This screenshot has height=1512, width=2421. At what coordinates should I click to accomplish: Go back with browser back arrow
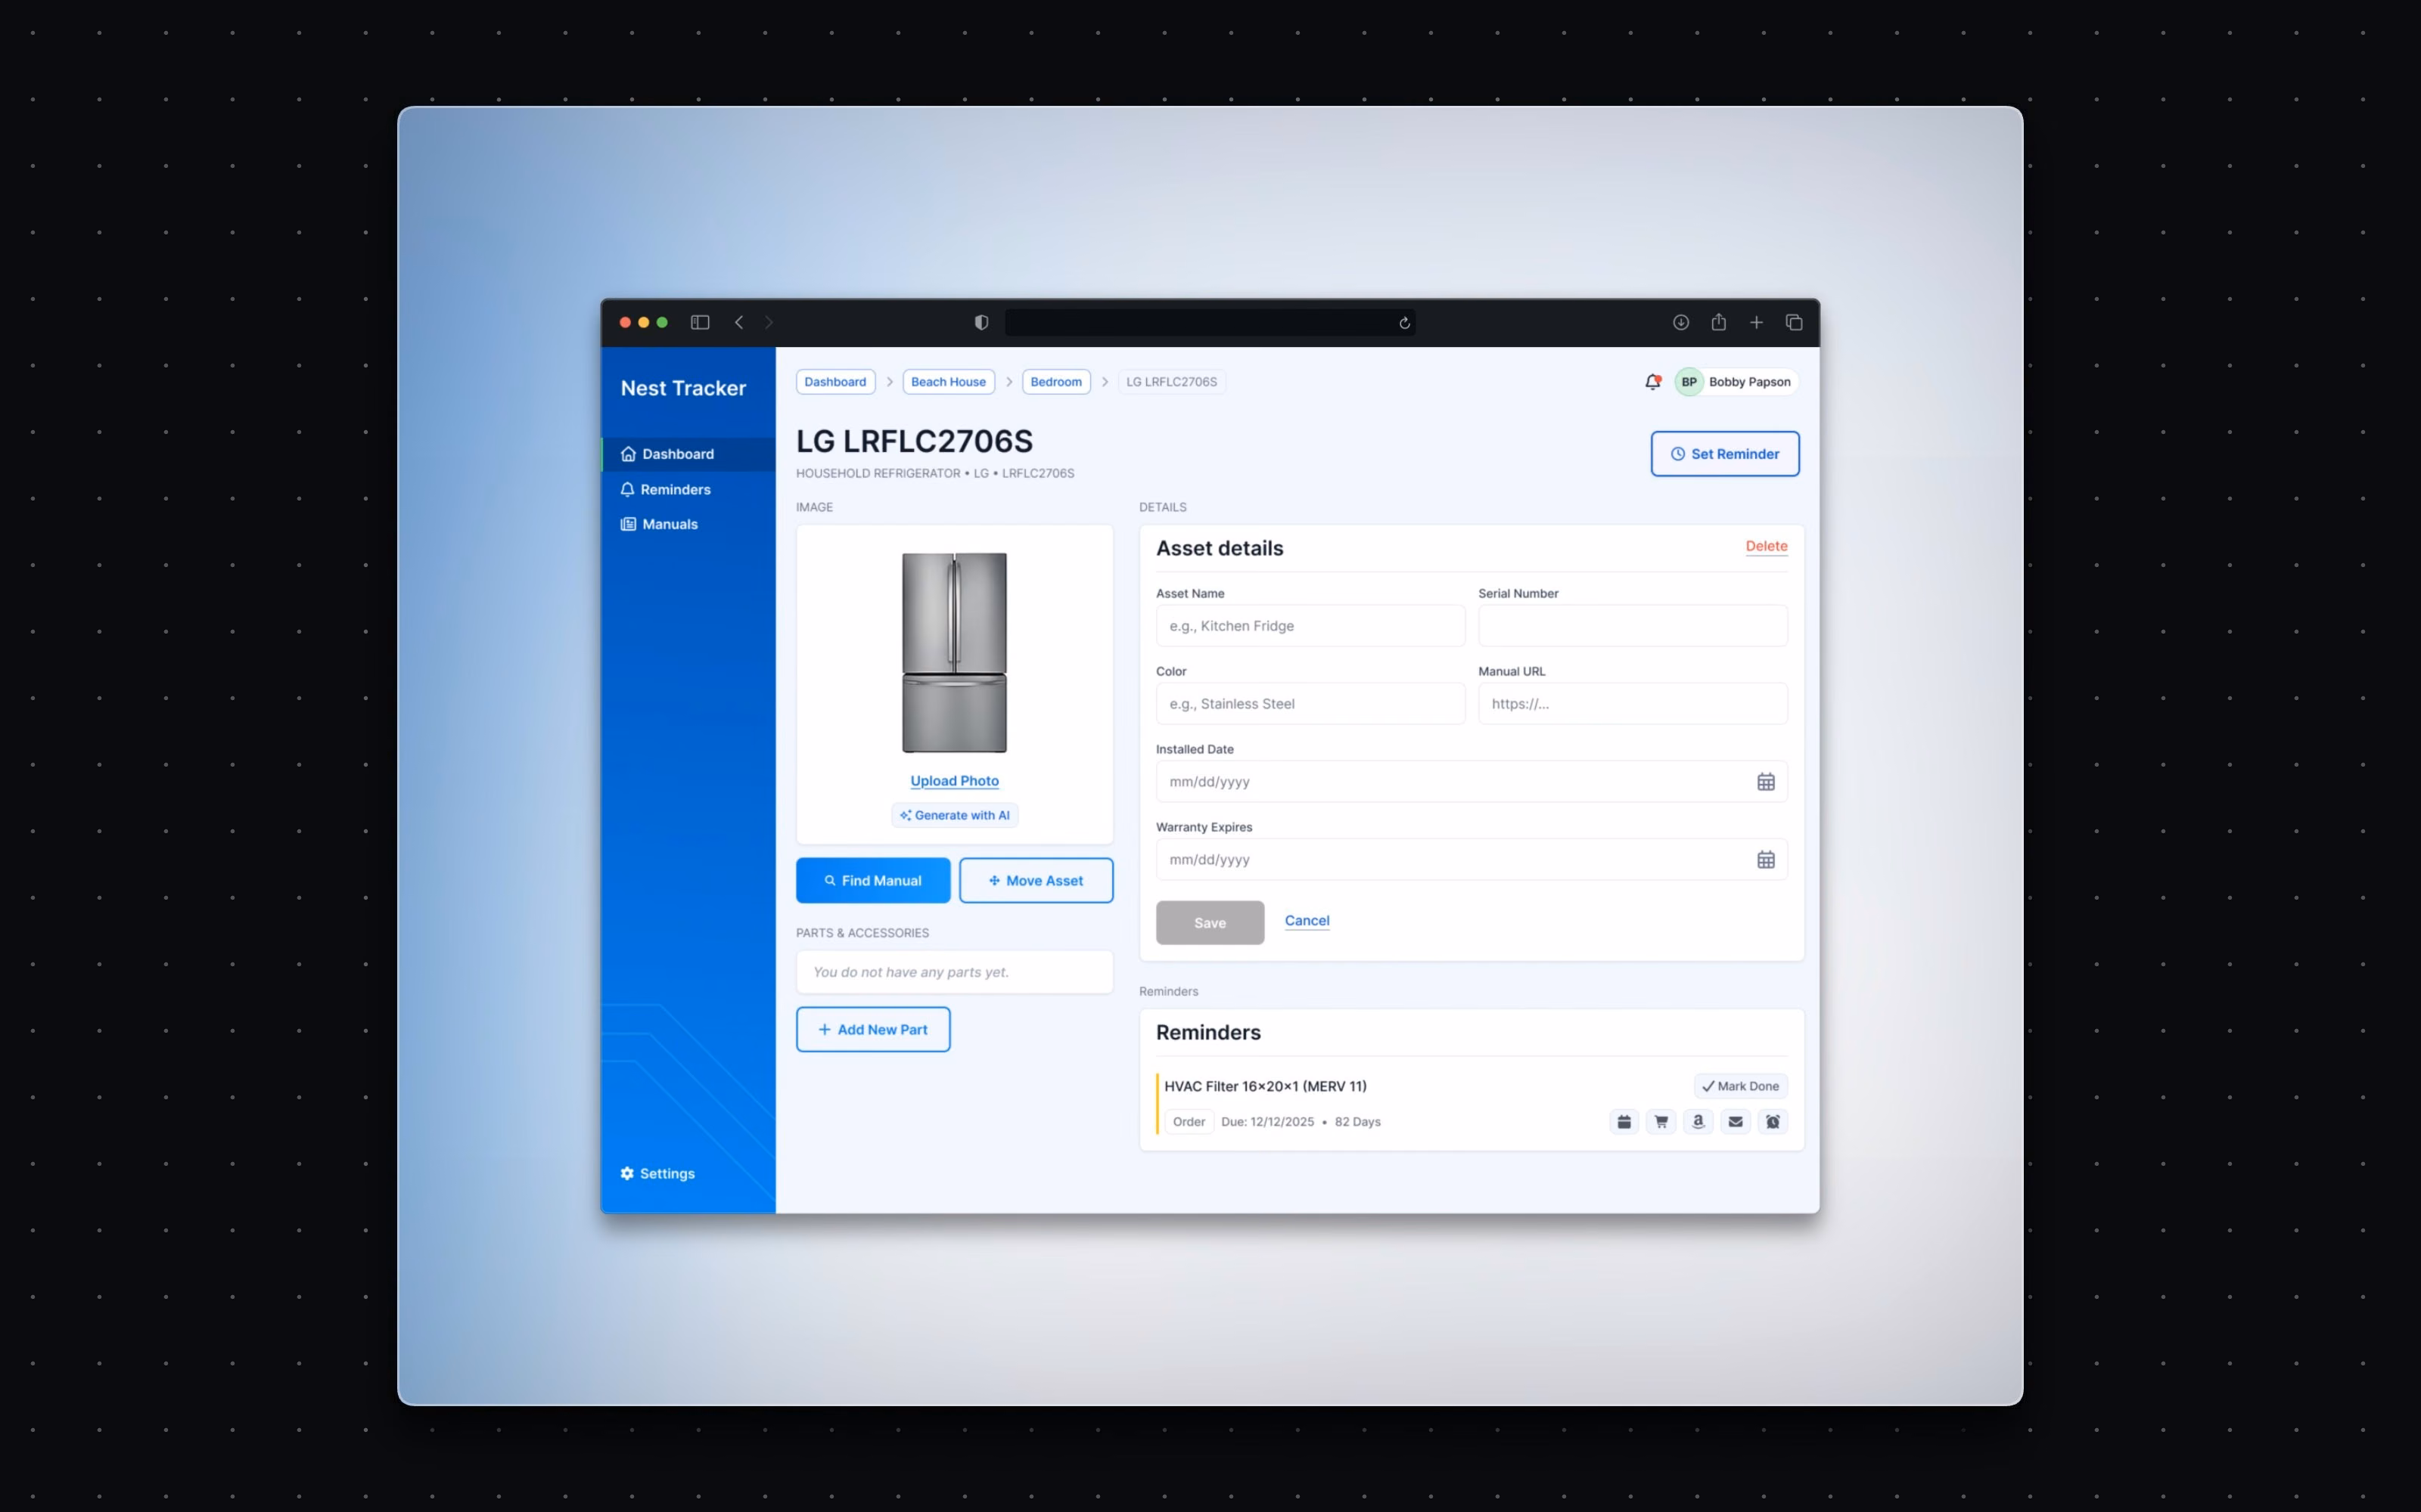739,322
